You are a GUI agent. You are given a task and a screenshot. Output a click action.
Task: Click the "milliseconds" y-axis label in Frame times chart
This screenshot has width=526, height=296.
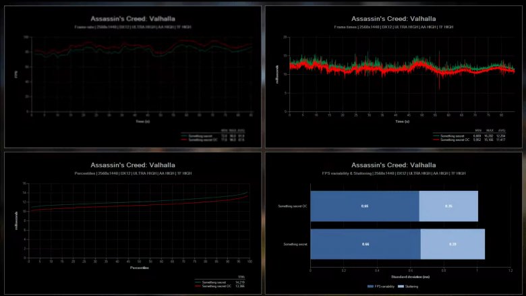pyautogui.click(x=277, y=74)
